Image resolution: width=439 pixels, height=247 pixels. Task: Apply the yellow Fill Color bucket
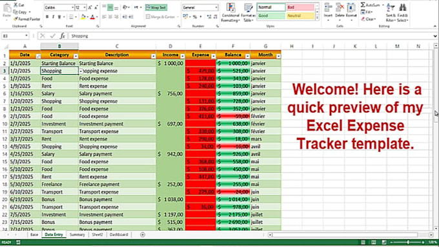pyautogui.click(x=83, y=17)
